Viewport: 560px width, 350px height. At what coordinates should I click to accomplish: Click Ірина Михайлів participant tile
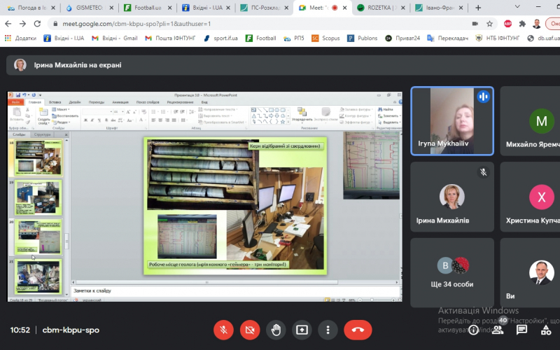[452, 197]
